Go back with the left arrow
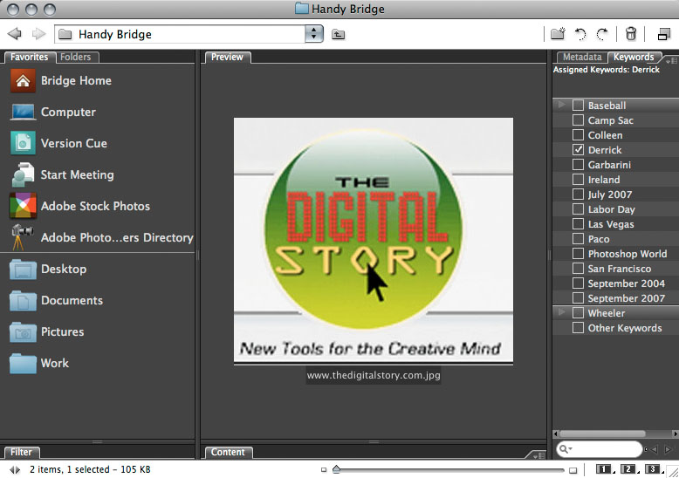Viewport: 679px width, 478px height. 14,34
